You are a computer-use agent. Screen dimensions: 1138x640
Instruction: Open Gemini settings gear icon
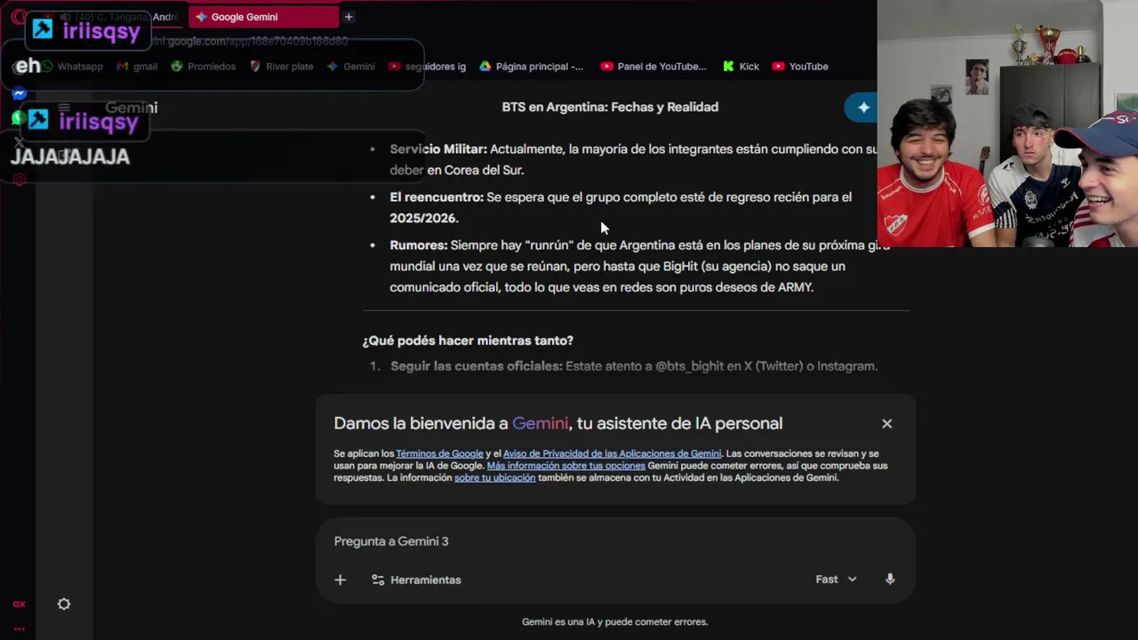pyautogui.click(x=64, y=604)
